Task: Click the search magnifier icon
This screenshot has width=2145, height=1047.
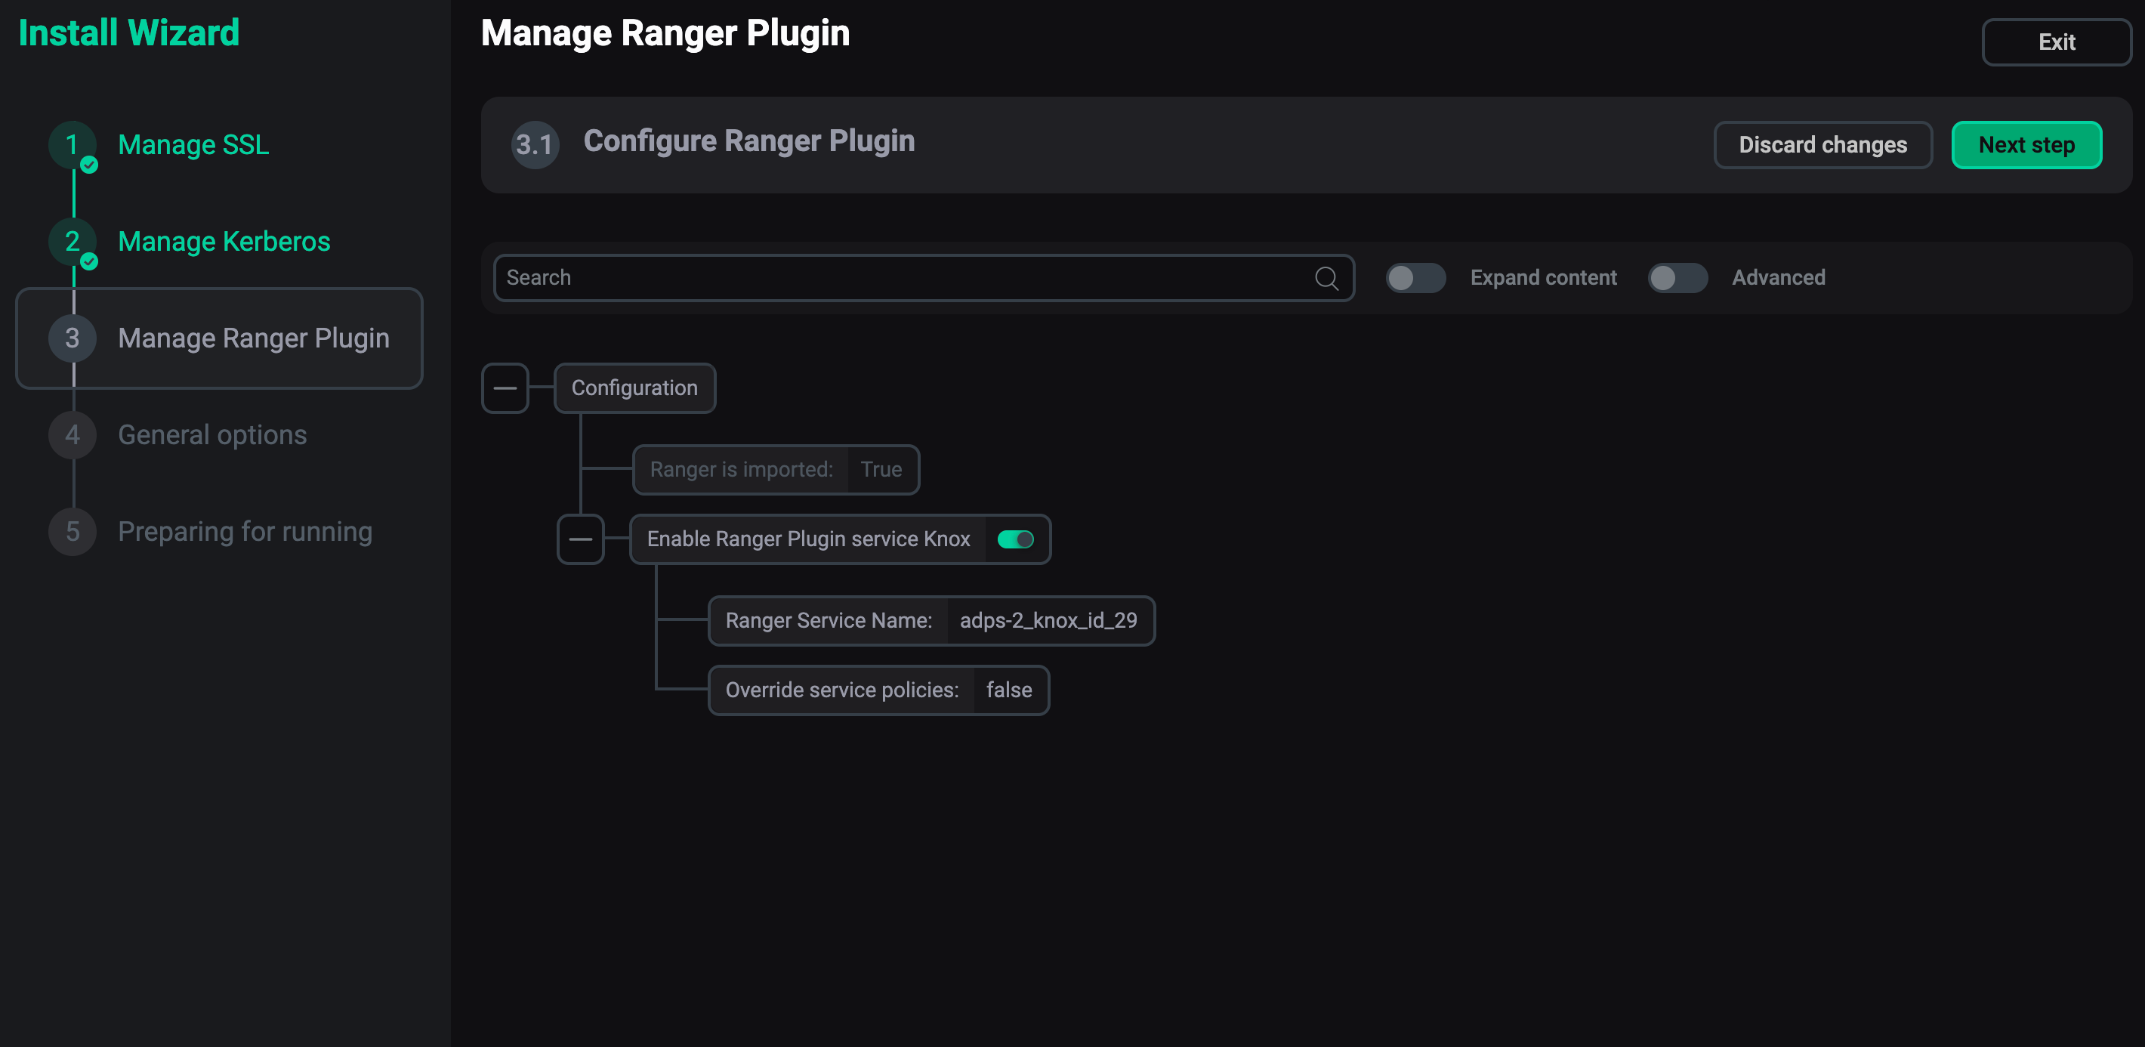Action: pos(1326,278)
